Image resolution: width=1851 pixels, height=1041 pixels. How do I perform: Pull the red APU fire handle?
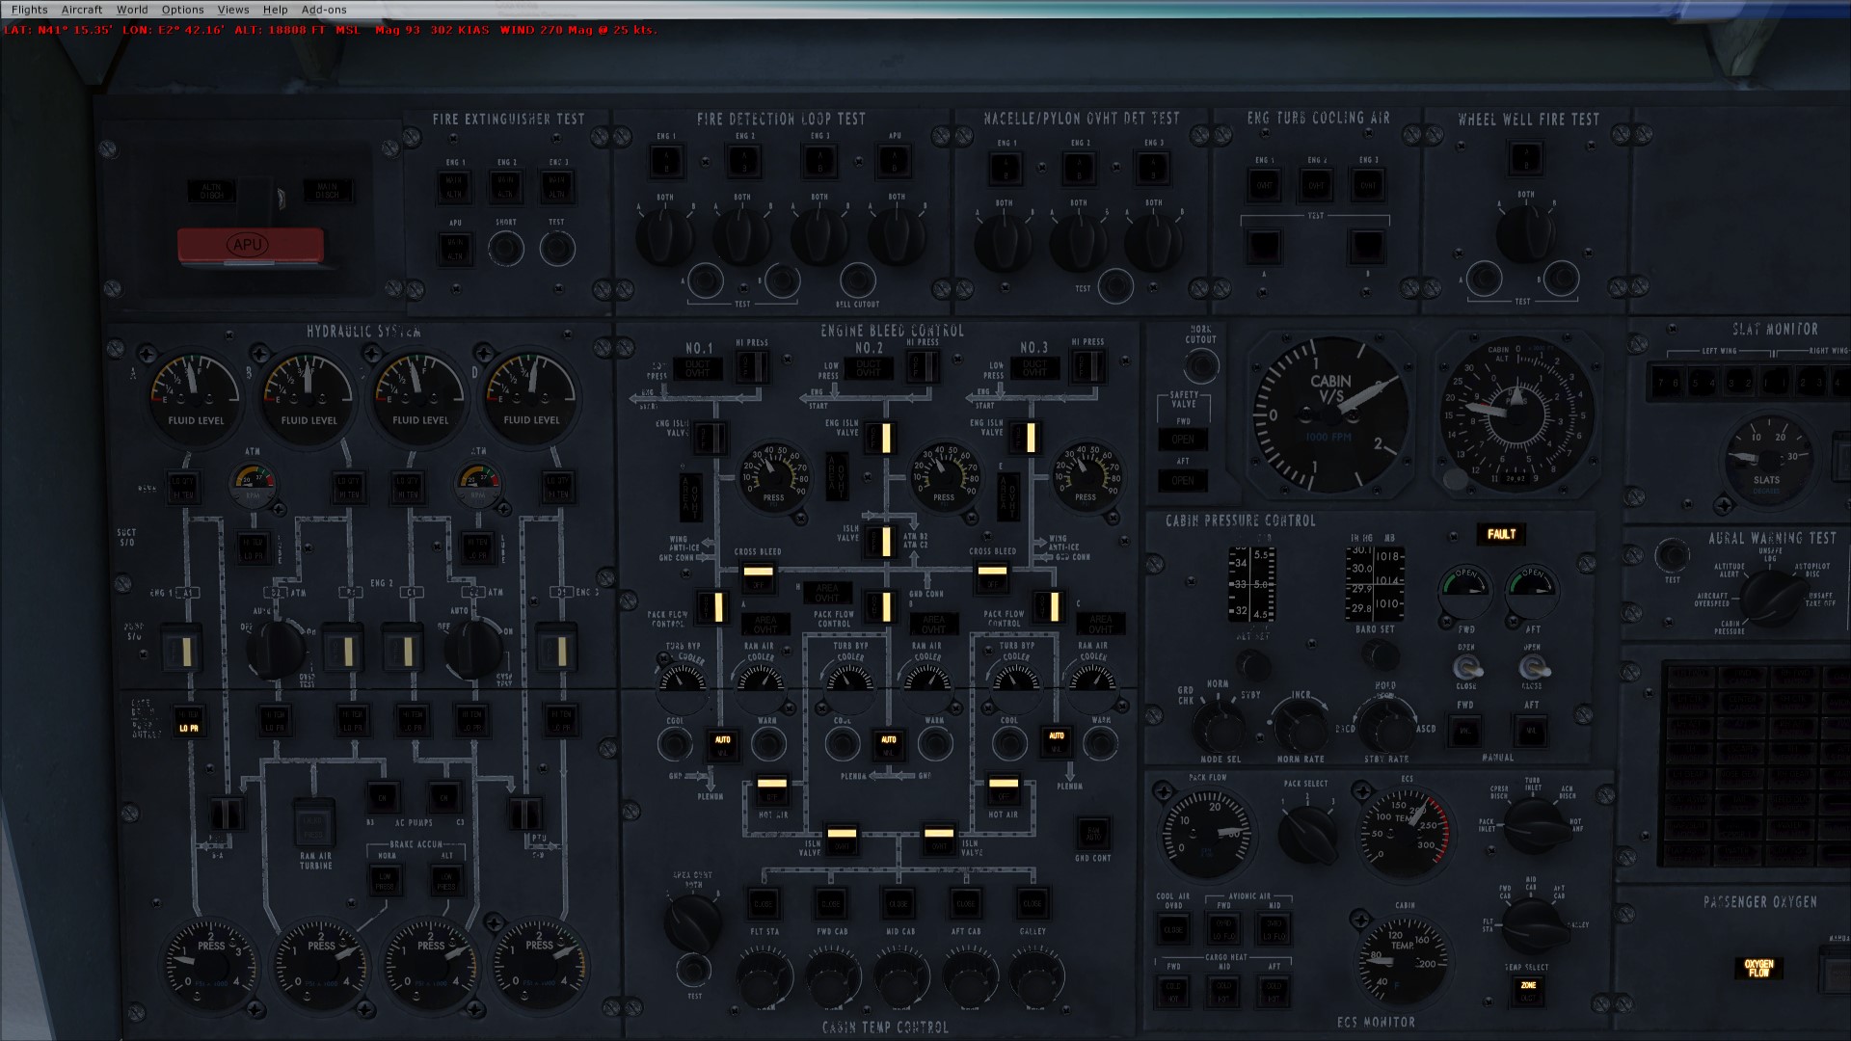click(x=250, y=245)
